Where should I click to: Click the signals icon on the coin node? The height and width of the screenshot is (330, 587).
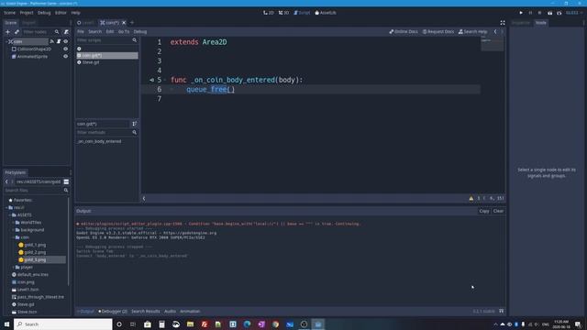point(52,41)
